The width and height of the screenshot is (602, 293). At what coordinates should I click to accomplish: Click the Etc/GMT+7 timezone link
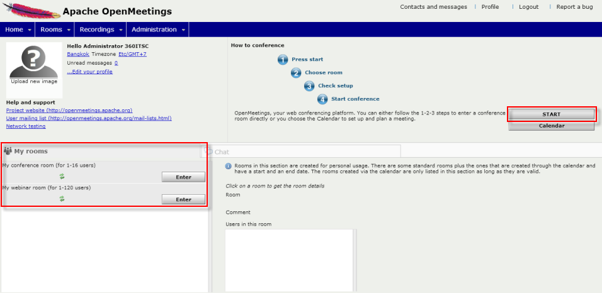(132, 54)
